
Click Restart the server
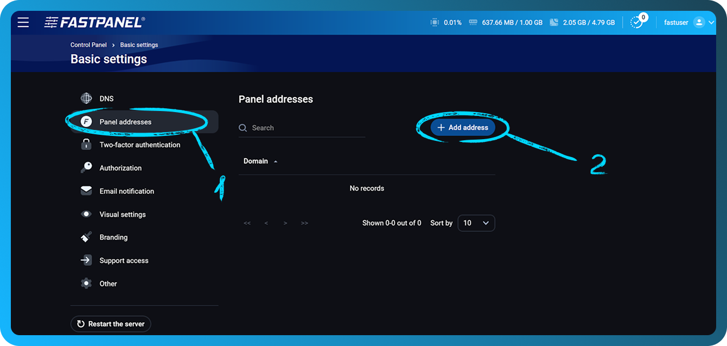tap(111, 324)
